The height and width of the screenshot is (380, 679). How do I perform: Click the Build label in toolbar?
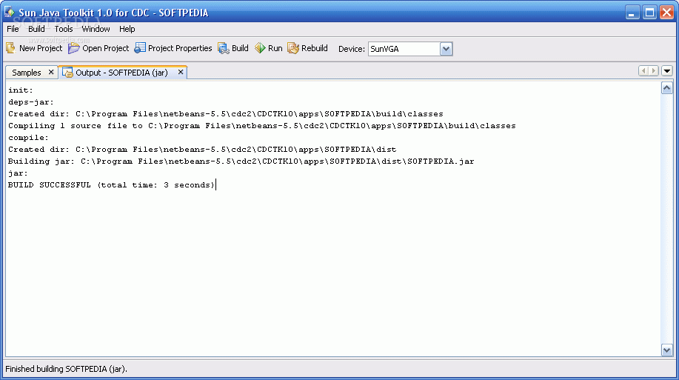click(240, 48)
